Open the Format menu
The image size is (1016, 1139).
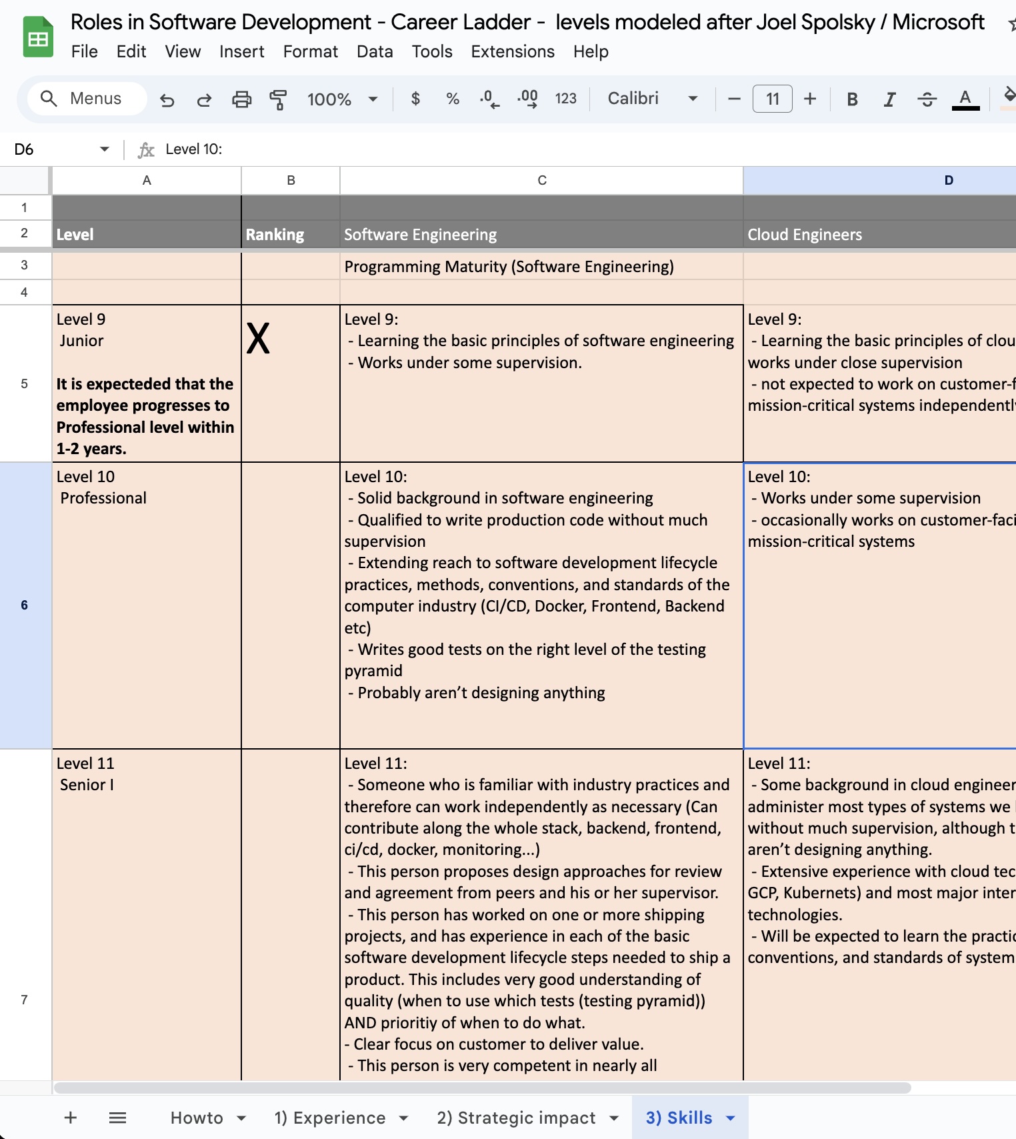(x=311, y=51)
